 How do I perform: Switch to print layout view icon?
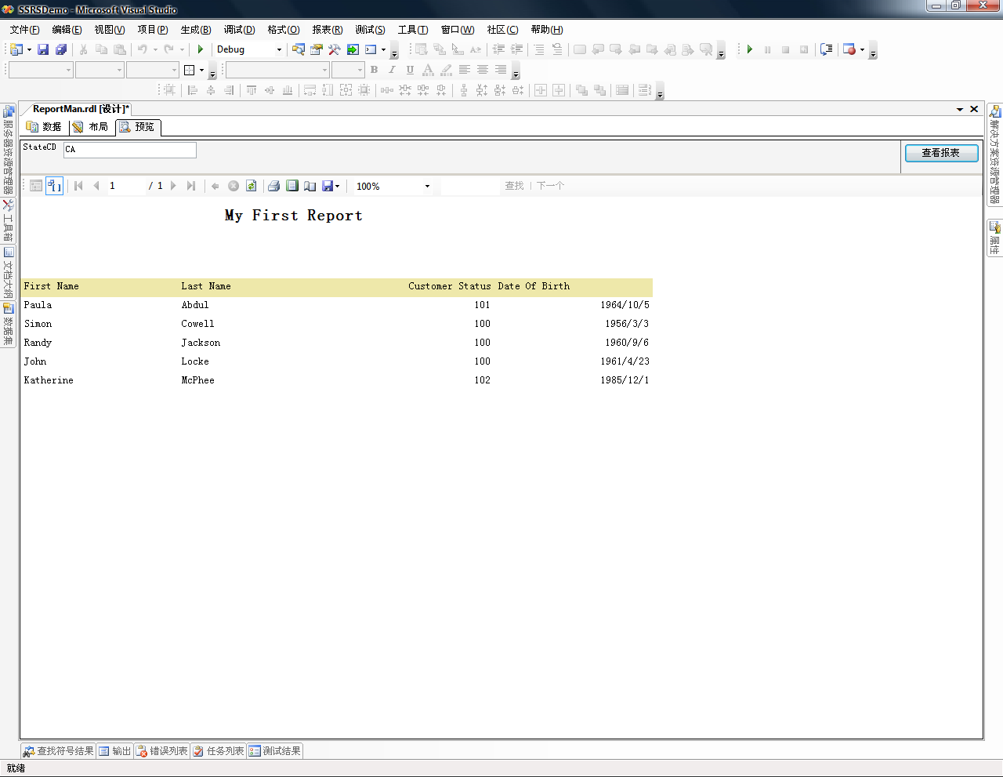tap(292, 186)
